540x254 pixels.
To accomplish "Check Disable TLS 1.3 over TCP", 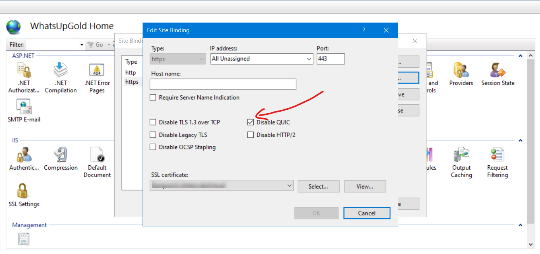I will (153, 123).
